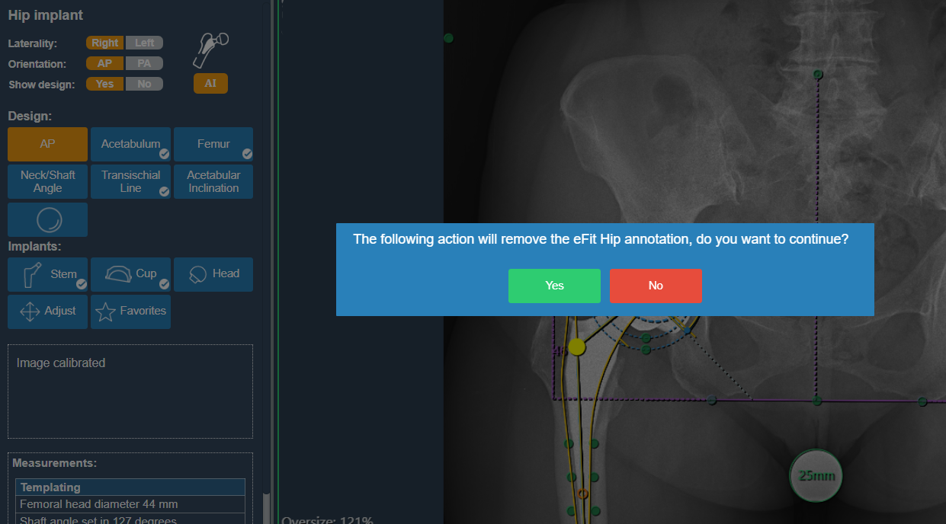Choose the Head implant tool
946x524 pixels.
213,274
